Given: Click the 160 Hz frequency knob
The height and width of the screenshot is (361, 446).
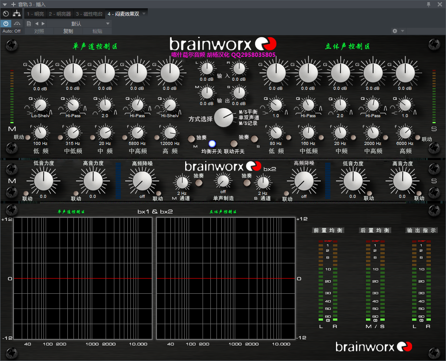Looking at the screenshot, I should tap(308, 132).
